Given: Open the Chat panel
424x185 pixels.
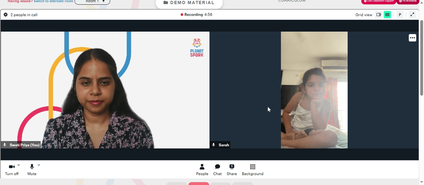Looking at the screenshot, I should pyautogui.click(x=218, y=170).
